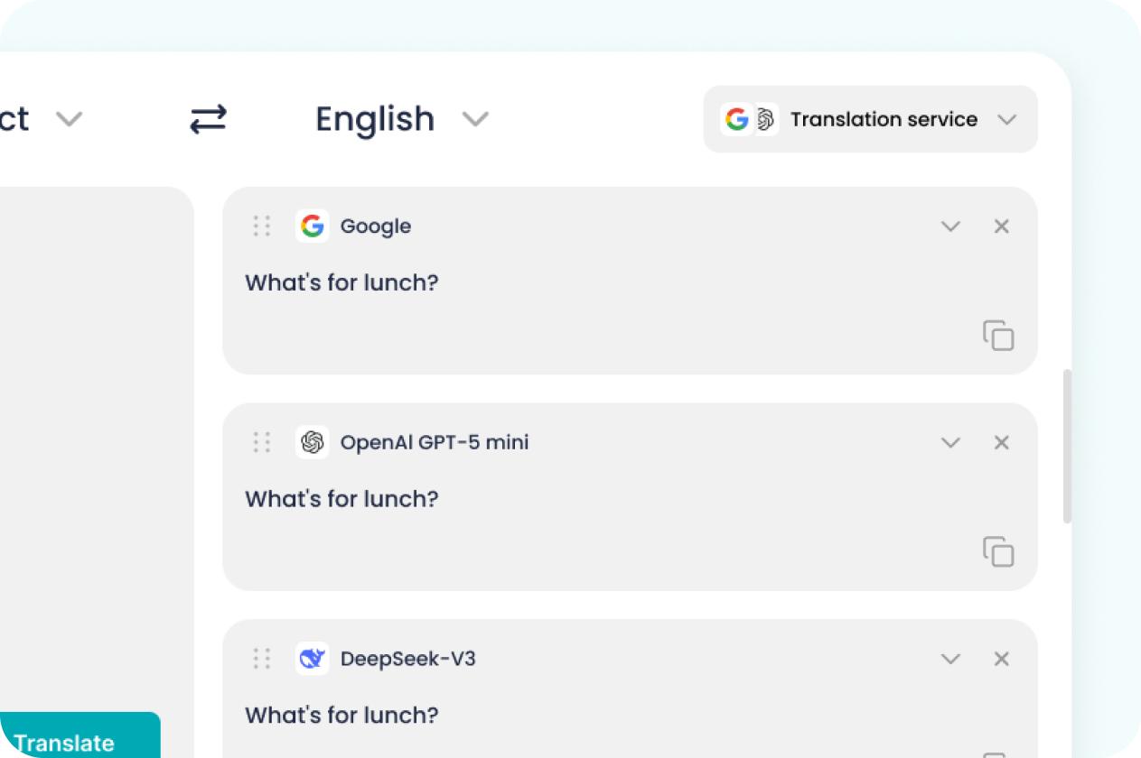The image size is (1141, 758).
Task: Click the results list vertical scrollbar
Action: 1067,446
